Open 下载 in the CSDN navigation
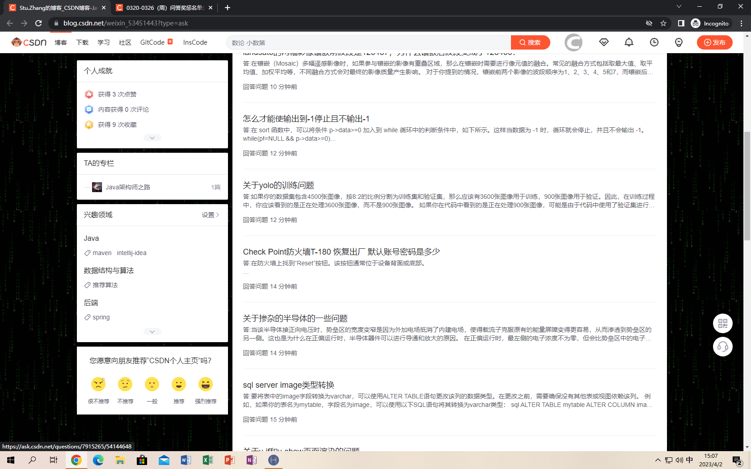This screenshot has width=751, height=469. (82, 42)
